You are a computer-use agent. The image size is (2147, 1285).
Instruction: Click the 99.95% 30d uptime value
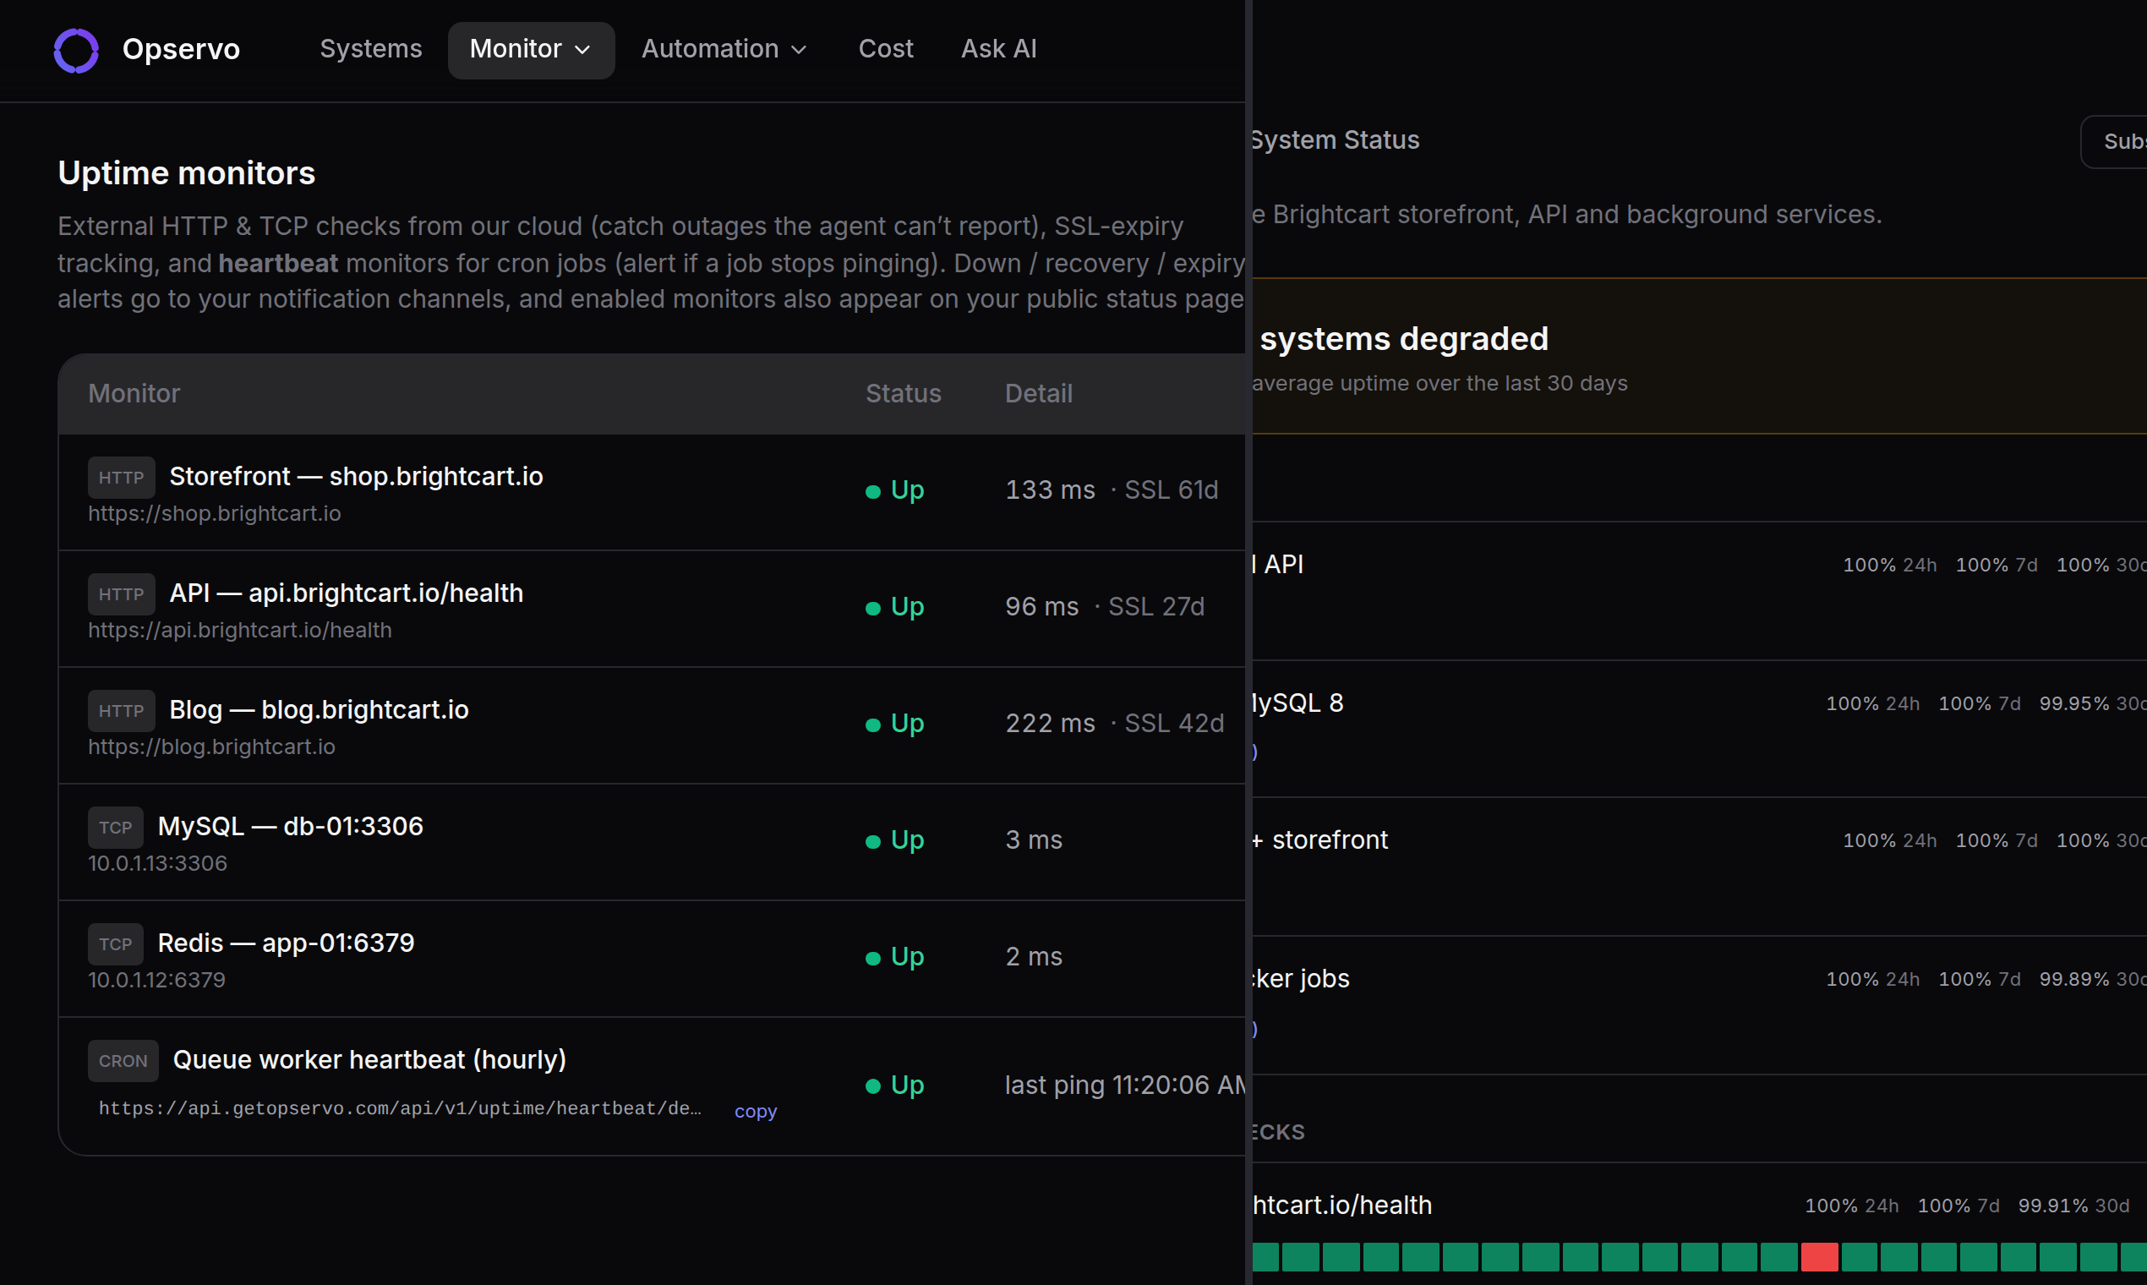click(2092, 704)
